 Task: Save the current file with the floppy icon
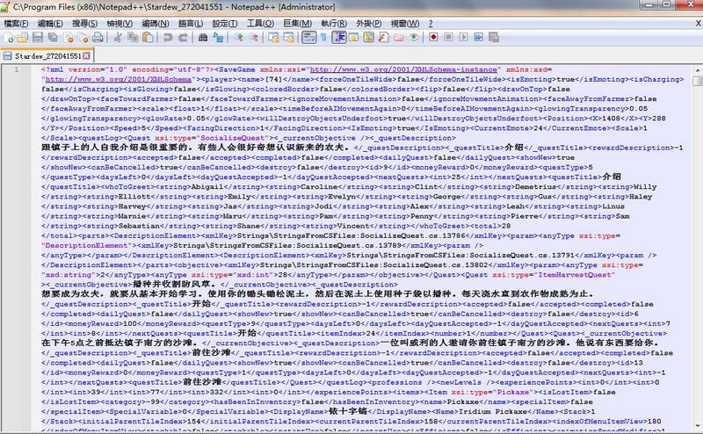click(38, 38)
